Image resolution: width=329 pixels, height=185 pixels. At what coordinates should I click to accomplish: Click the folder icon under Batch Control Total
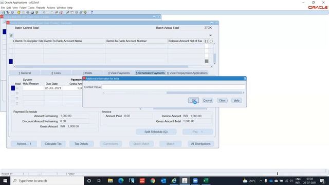pyautogui.click(x=11, y=35)
